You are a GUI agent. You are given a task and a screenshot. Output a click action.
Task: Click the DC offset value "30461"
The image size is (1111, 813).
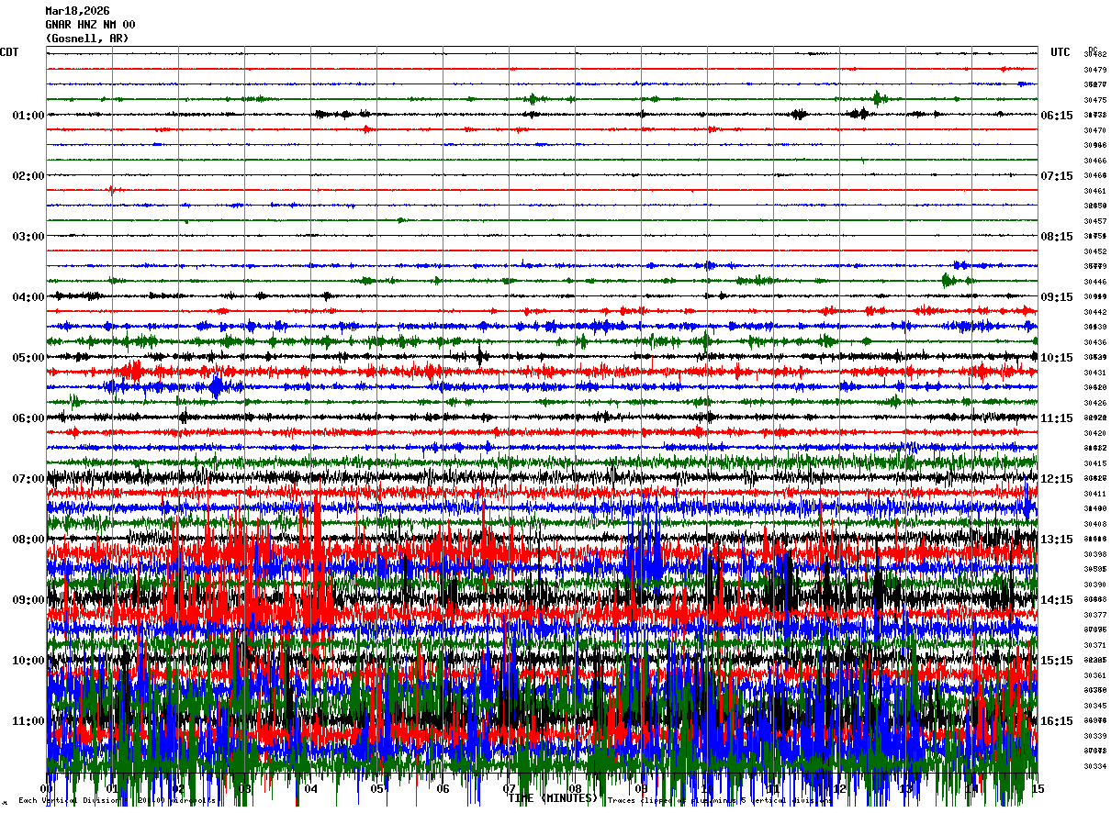[1094, 191]
